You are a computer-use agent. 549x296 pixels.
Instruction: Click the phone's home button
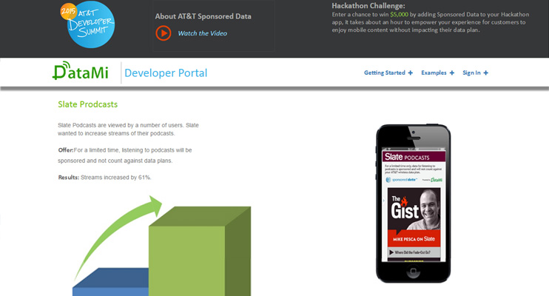click(413, 272)
